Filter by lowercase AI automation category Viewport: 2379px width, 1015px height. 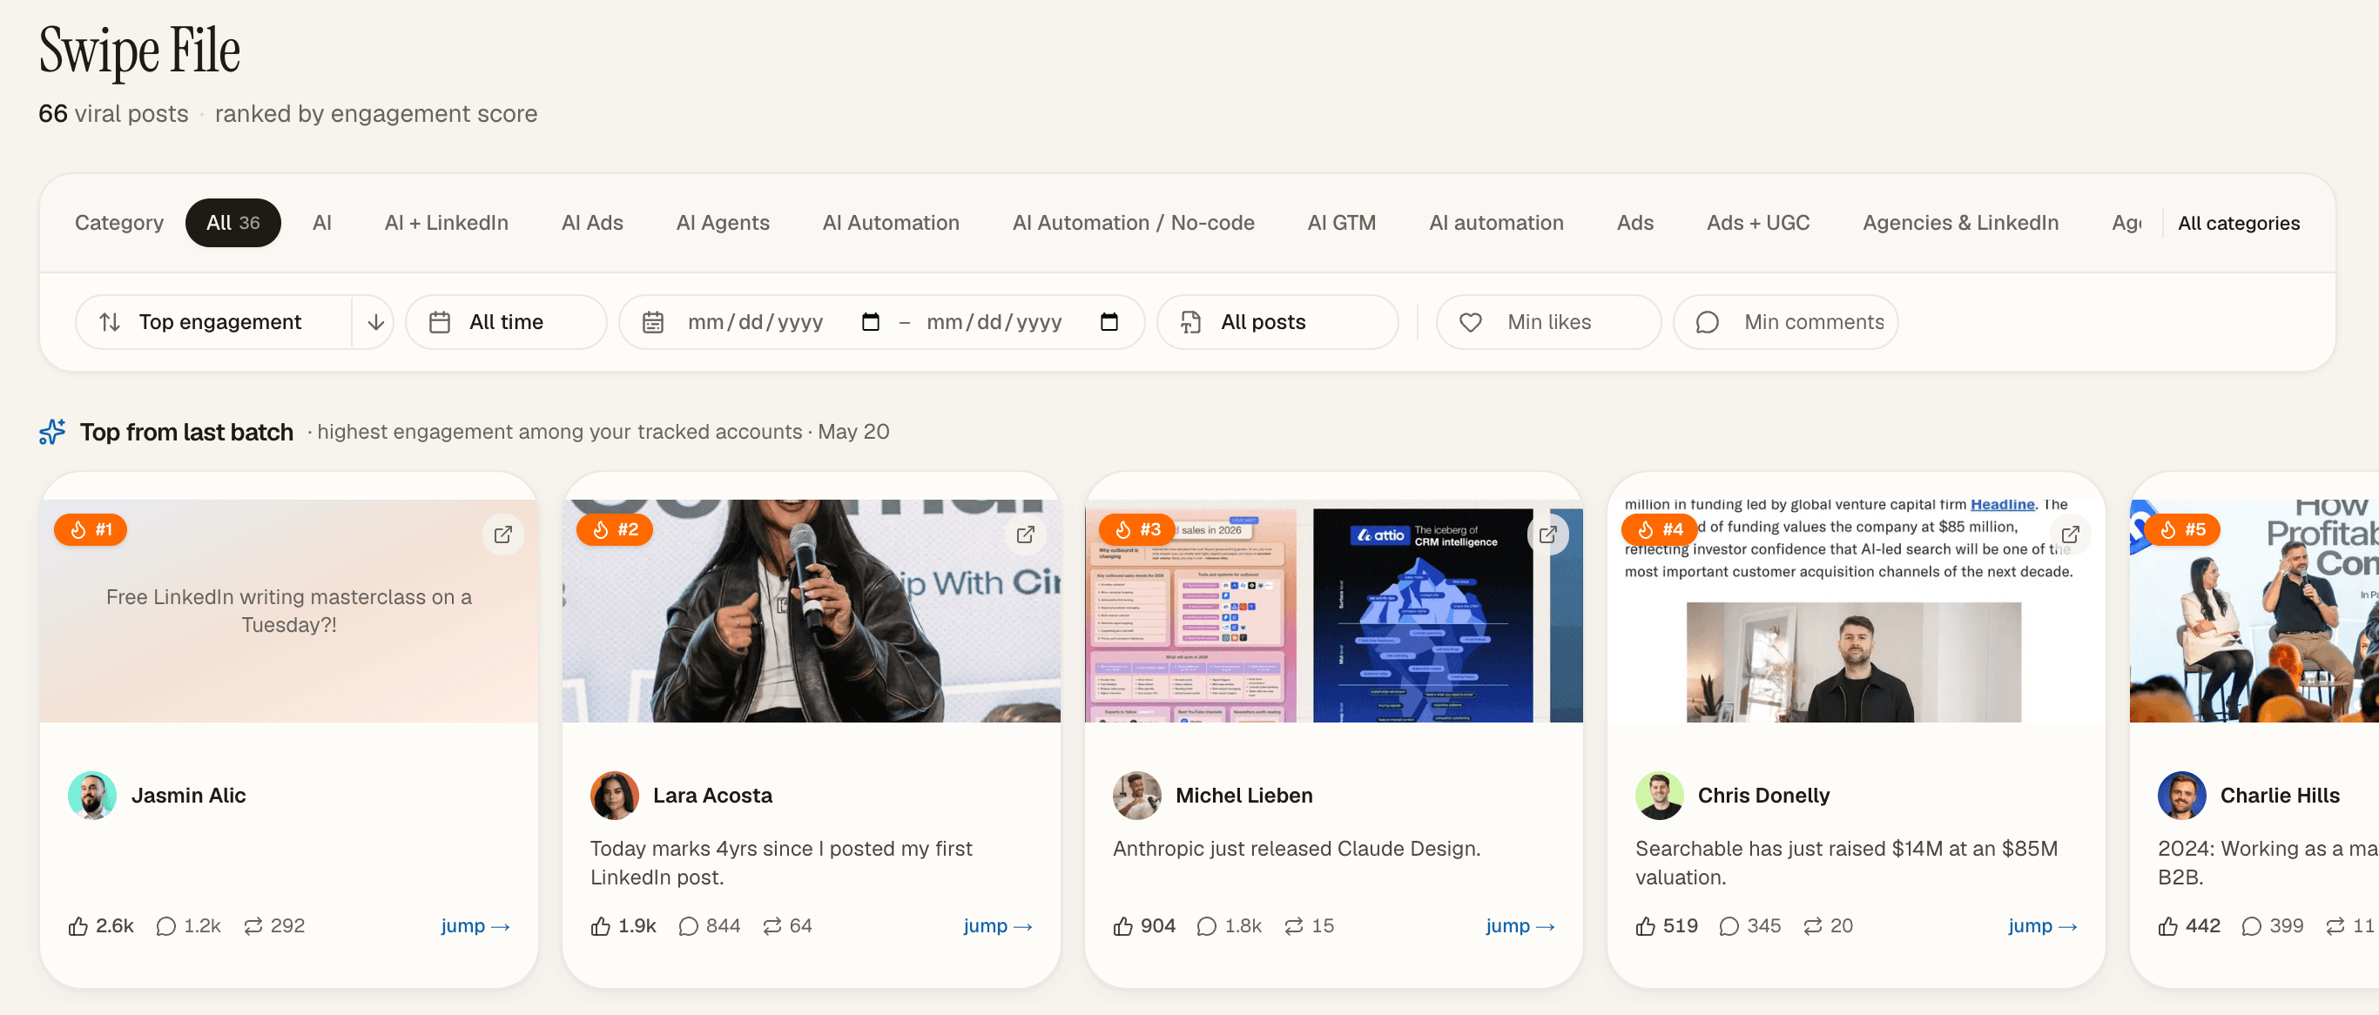pyautogui.click(x=1496, y=223)
